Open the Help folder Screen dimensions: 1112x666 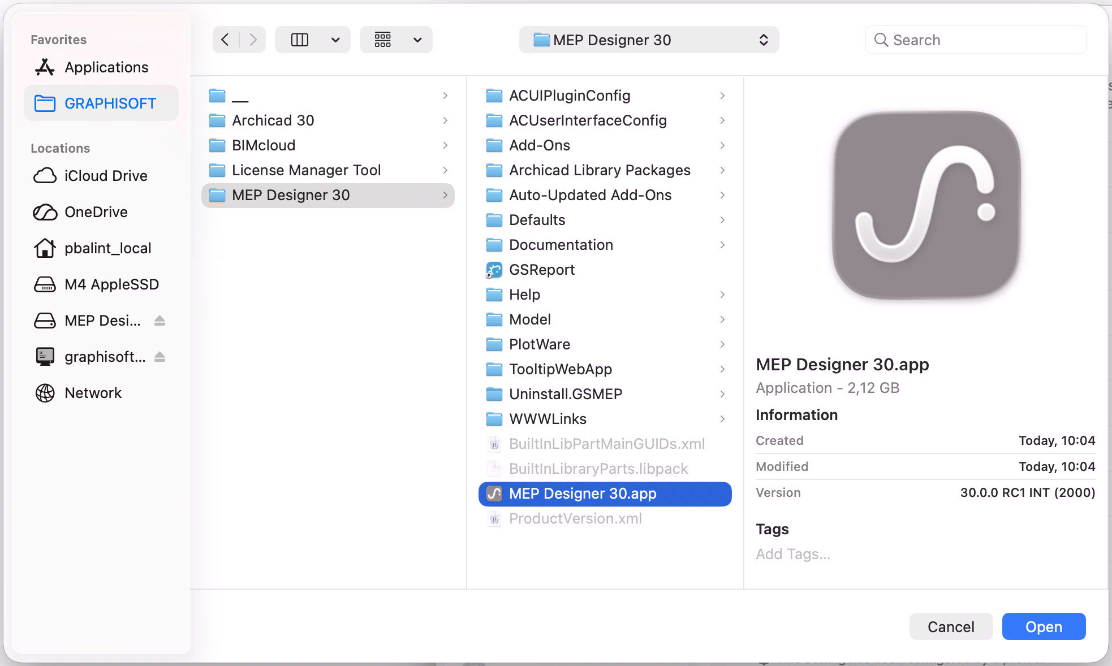click(605, 295)
